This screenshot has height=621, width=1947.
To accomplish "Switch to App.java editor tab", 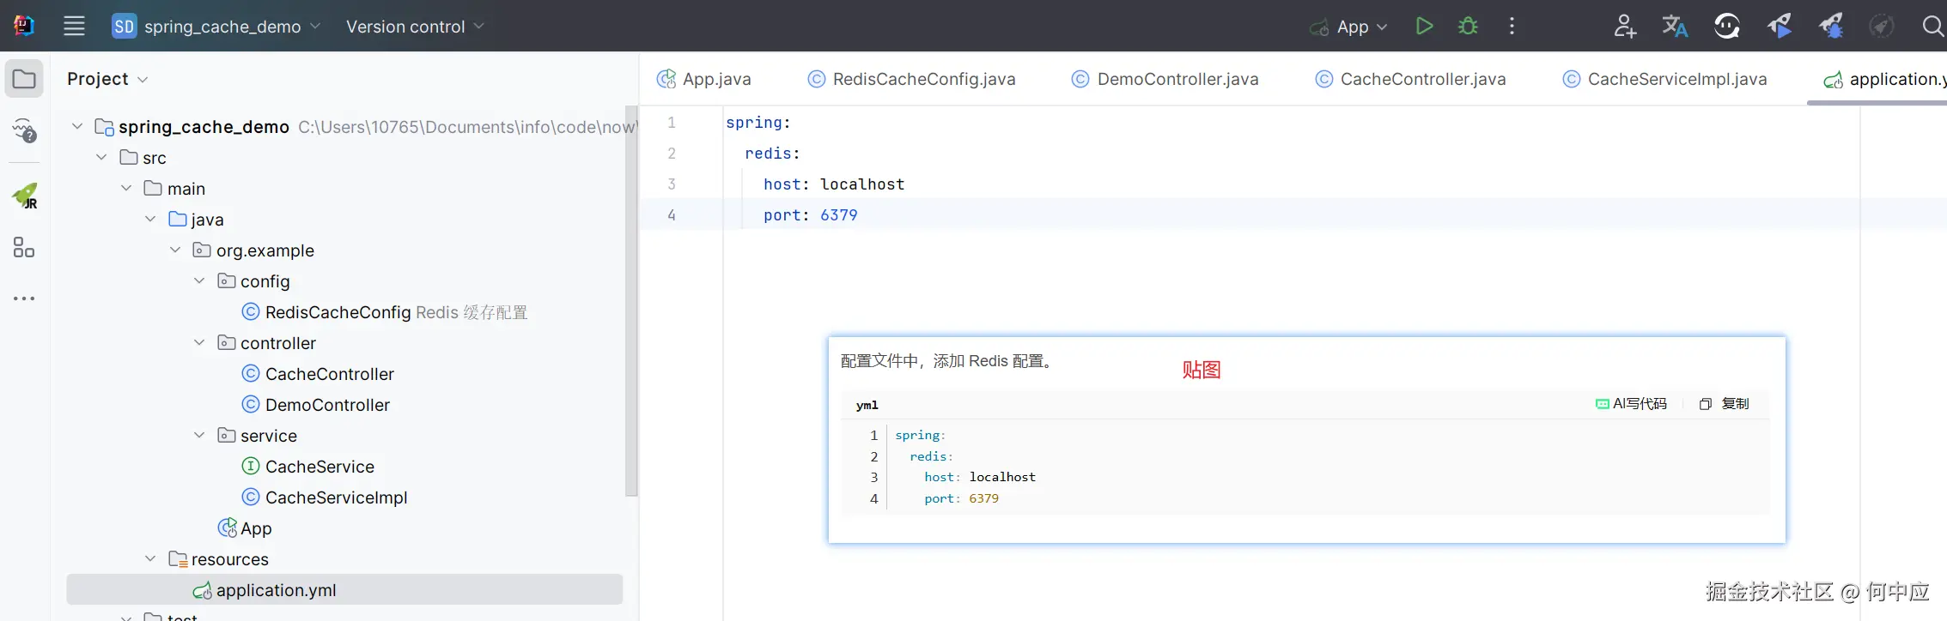I will [x=703, y=79].
